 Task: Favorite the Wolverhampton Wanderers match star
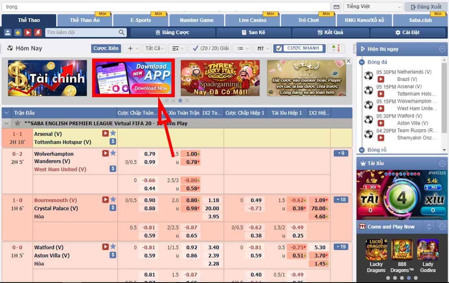point(113,153)
